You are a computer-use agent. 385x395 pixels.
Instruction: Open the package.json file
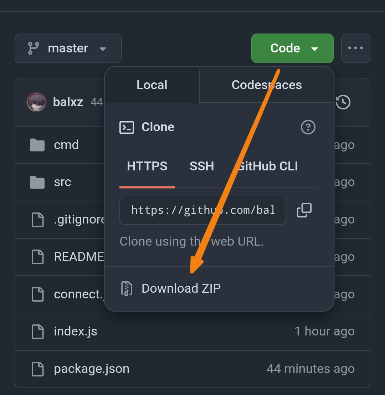tap(92, 369)
